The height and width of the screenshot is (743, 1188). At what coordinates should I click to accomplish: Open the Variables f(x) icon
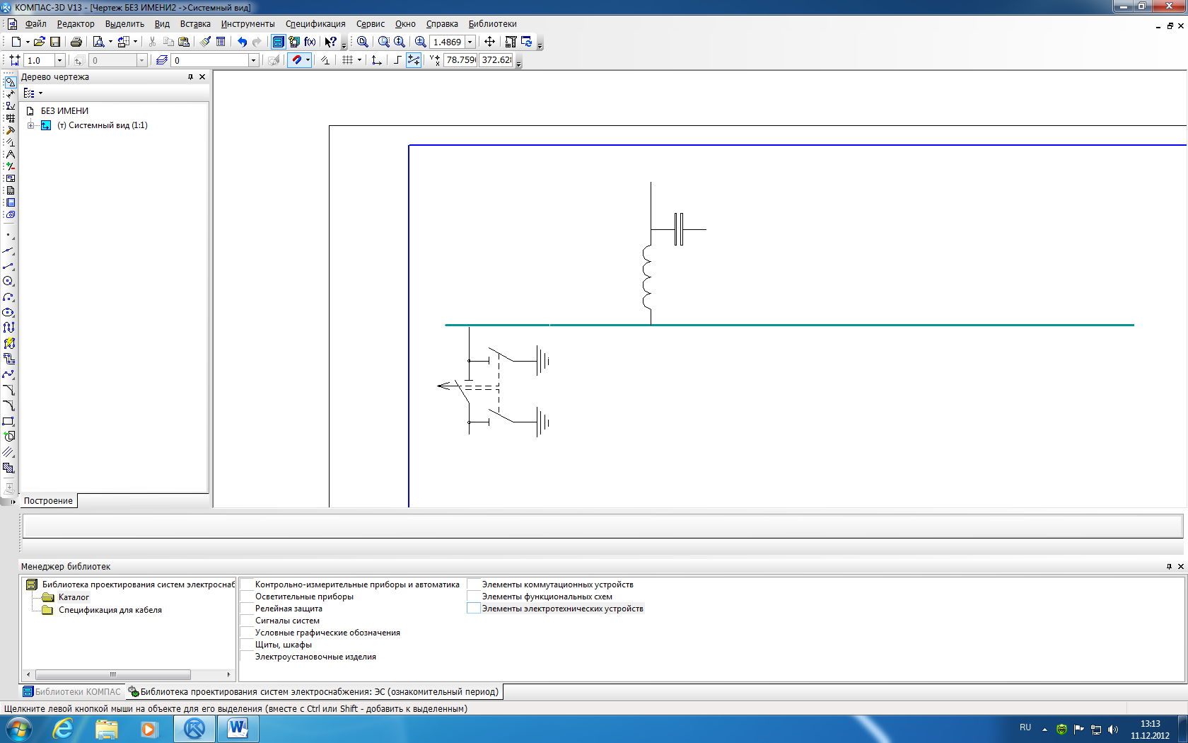310,42
